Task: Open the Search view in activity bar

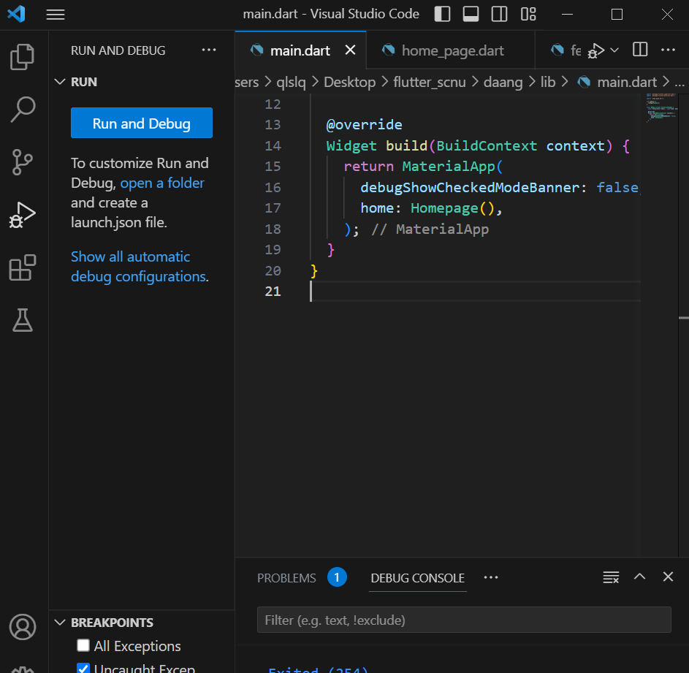Action: pyautogui.click(x=22, y=110)
